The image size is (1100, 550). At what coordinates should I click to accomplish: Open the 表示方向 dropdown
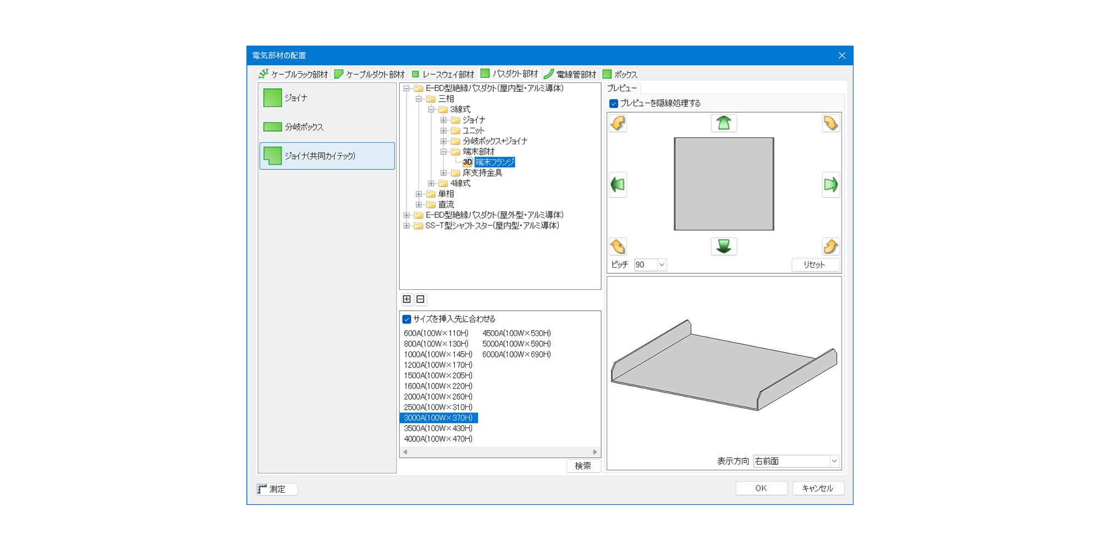pyautogui.click(x=834, y=461)
